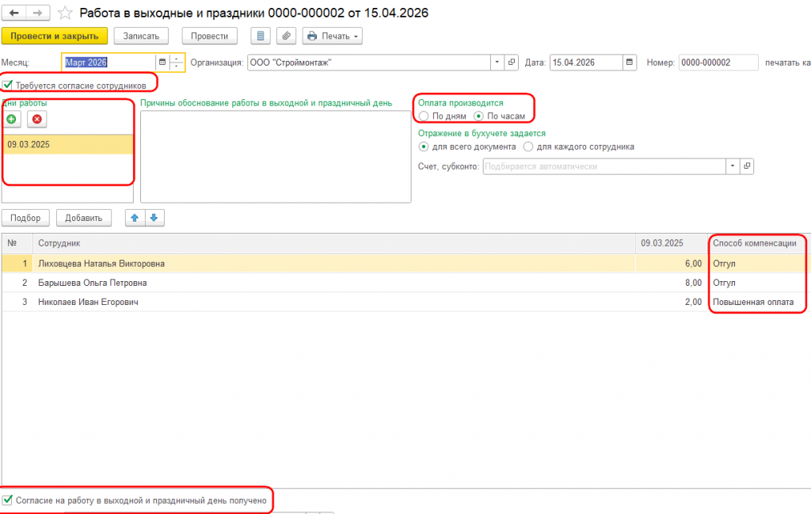
Task: Add document to favorites with star icon
Action: [x=65, y=13]
